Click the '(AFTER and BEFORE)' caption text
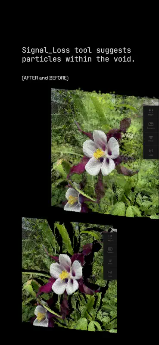 (45, 78)
